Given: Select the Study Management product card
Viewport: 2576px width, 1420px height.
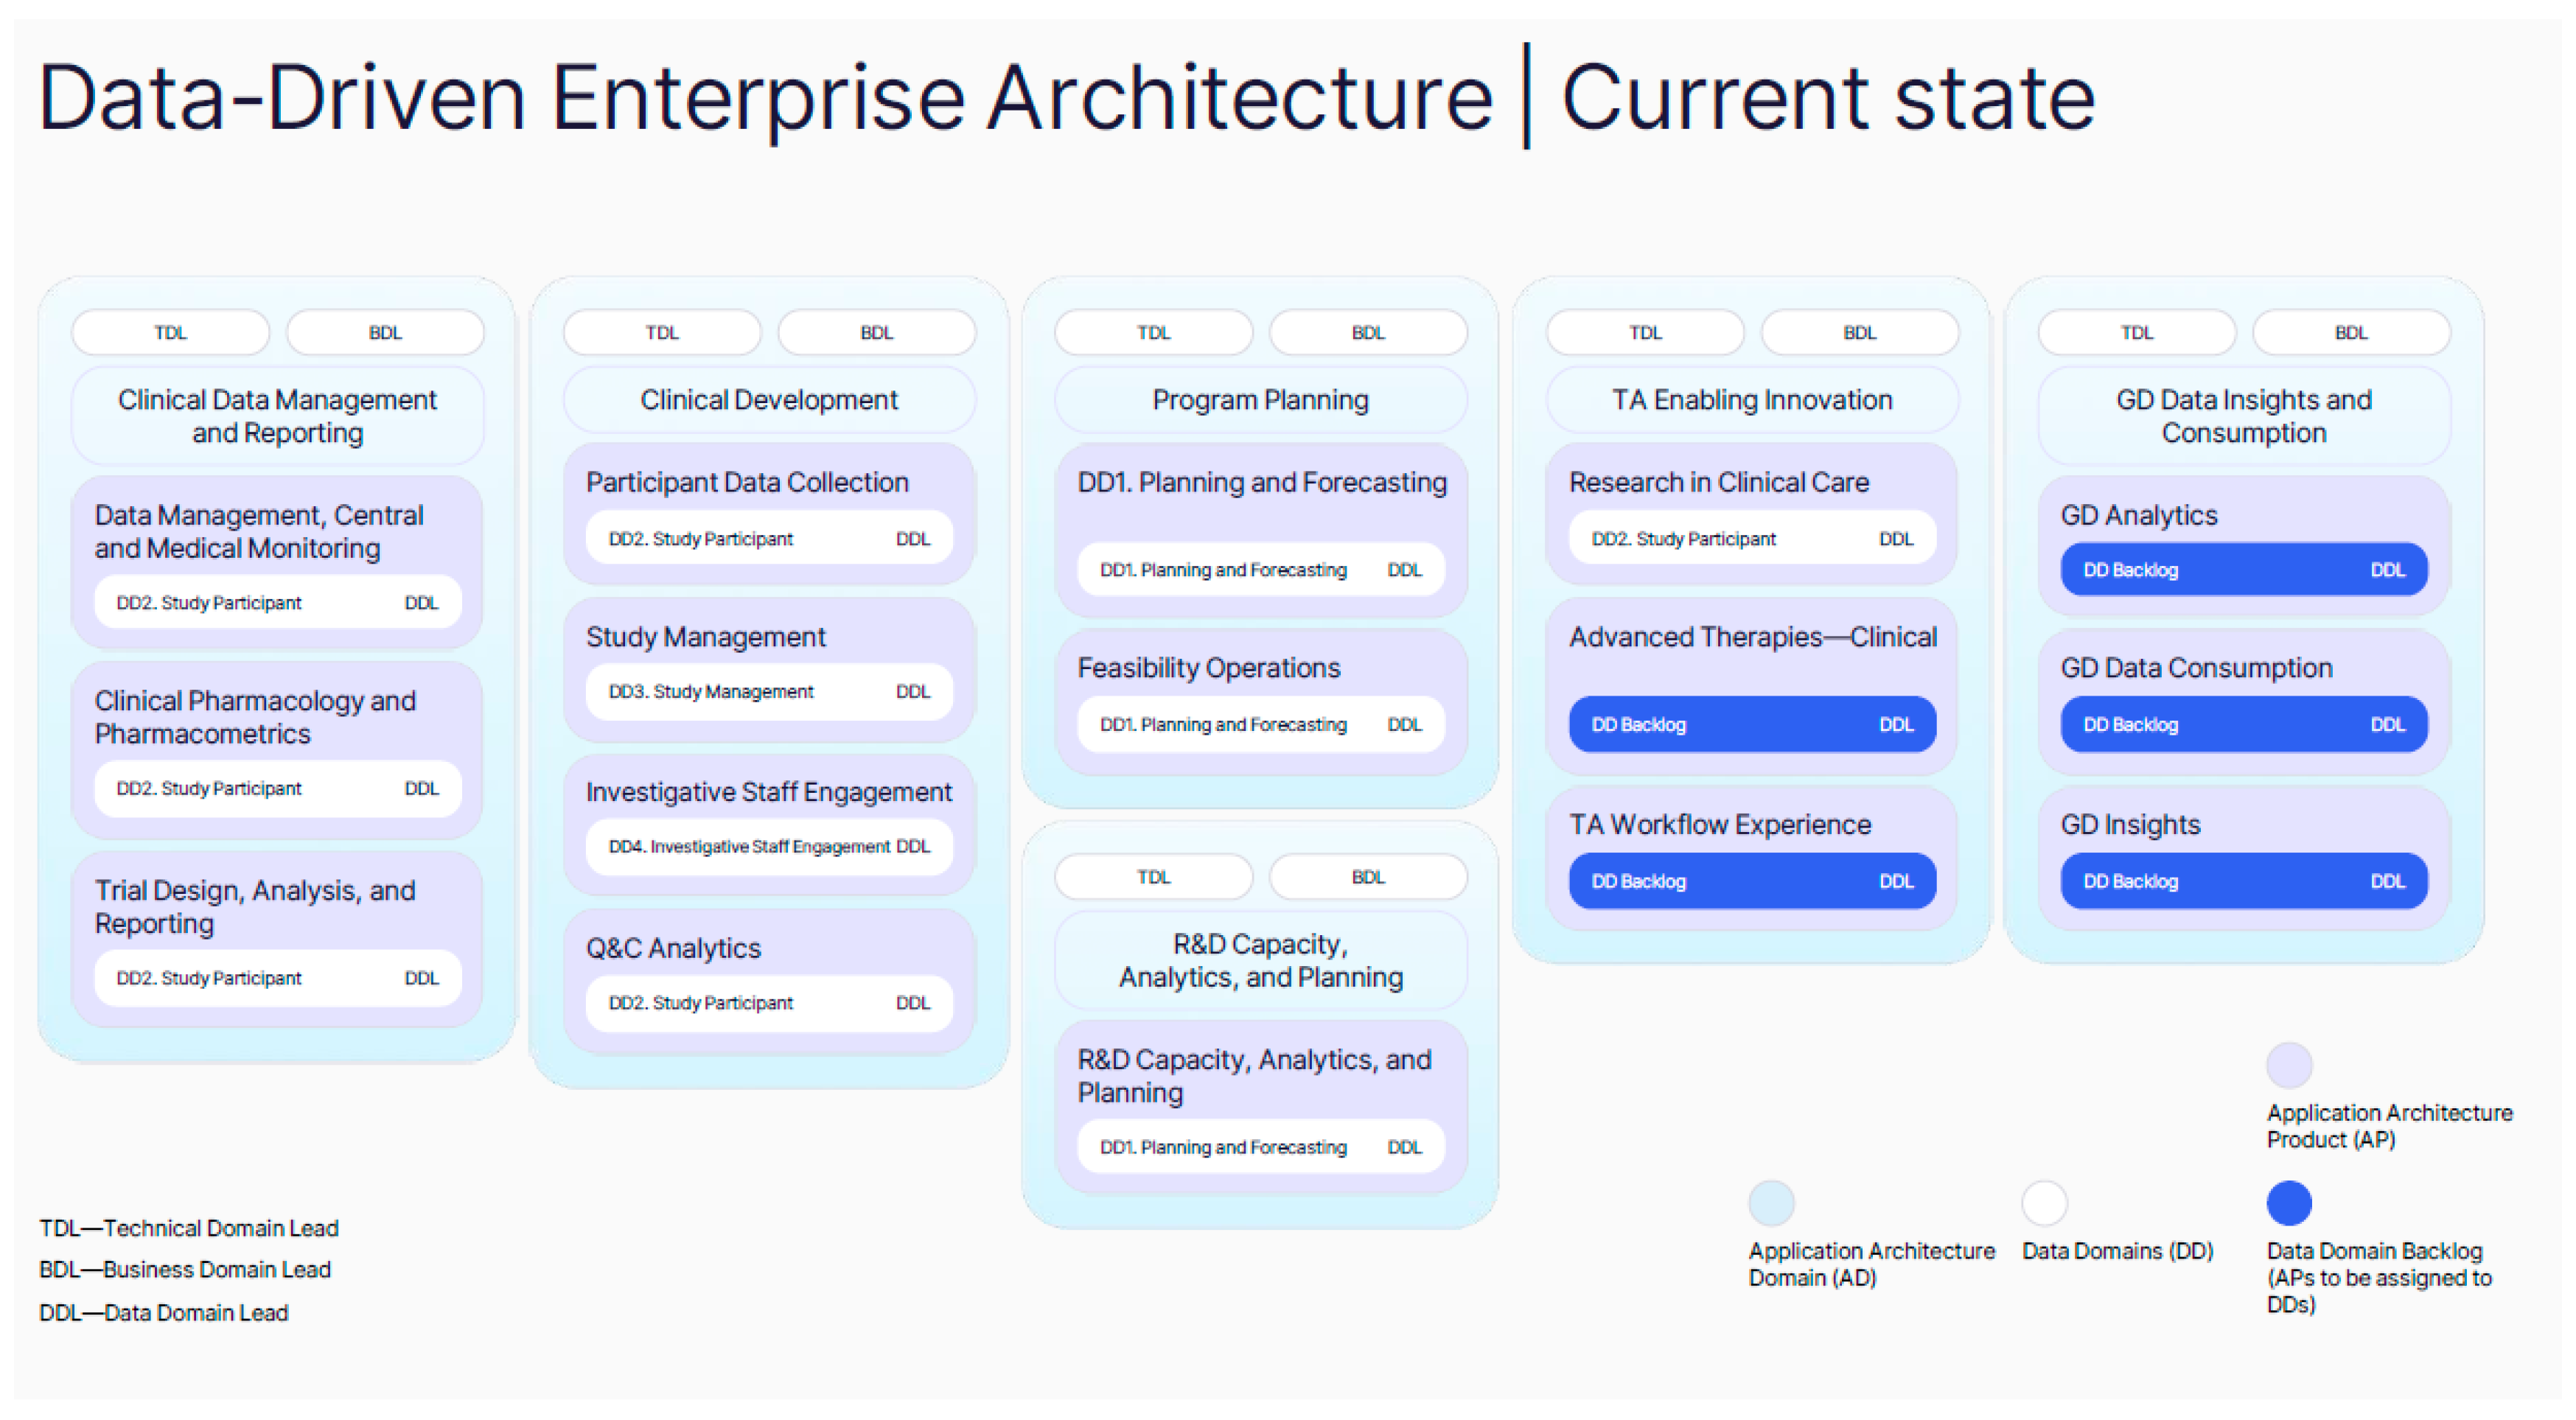Looking at the screenshot, I should tap(705, 637).
